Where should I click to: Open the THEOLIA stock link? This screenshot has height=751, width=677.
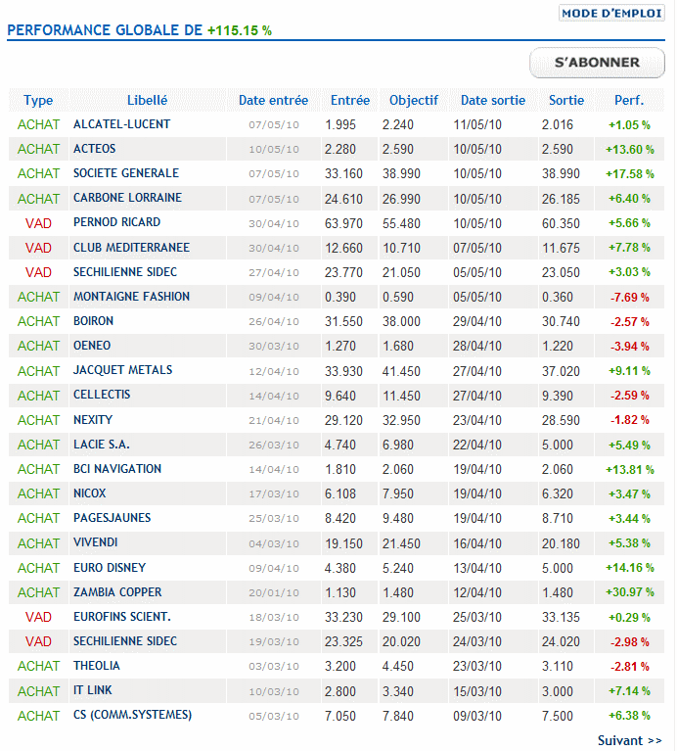(x=96, y=665)
